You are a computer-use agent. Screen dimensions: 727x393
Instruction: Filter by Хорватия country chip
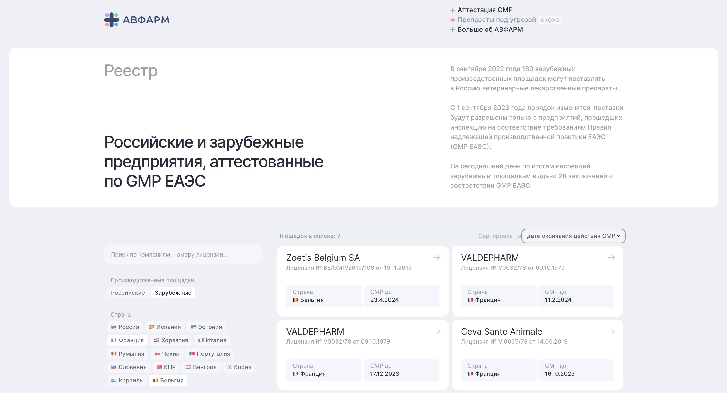[171, 340]
